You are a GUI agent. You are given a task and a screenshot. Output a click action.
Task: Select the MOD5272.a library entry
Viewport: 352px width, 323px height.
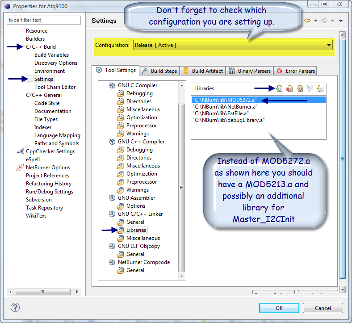pos(259,100)
